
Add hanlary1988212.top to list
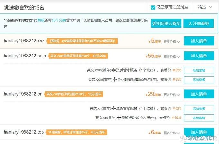[199, 132]
